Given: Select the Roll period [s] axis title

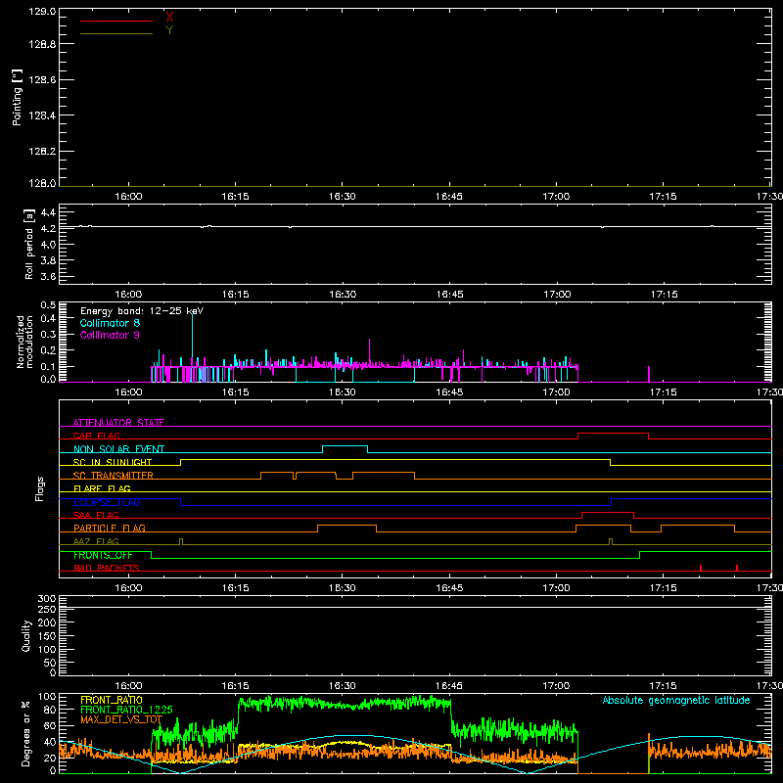Looking at the screenshot, I should (29, 244).
